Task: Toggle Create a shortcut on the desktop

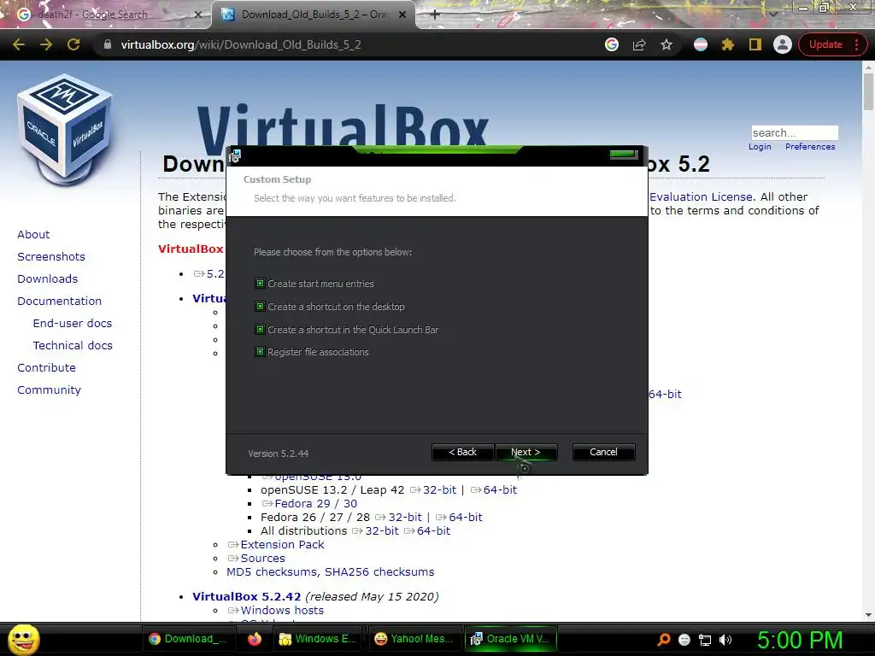Action: (x=260, y=307)
